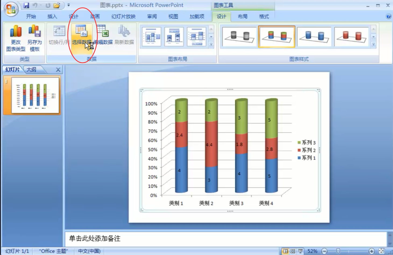Screen dimensions: 393x255
Task: Click the 系列 2 legend entry
Action: click(x=307, y=150)
